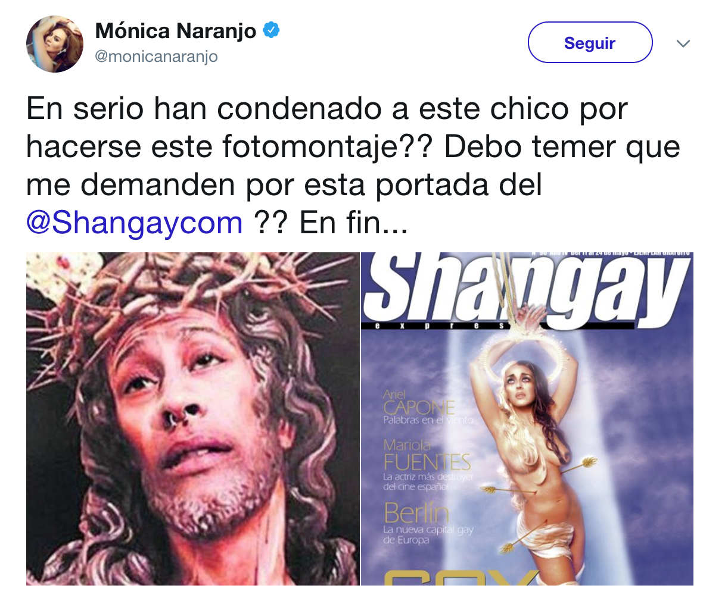Open the @Shangaycom mention link
The height and width of the screenshot is (601, 728).
pyautogui.click(x=135, y=223)
